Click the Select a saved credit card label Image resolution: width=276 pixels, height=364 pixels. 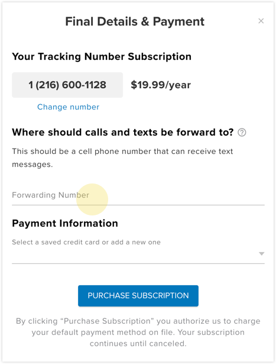pyautogui.click(x=86, y=242)
